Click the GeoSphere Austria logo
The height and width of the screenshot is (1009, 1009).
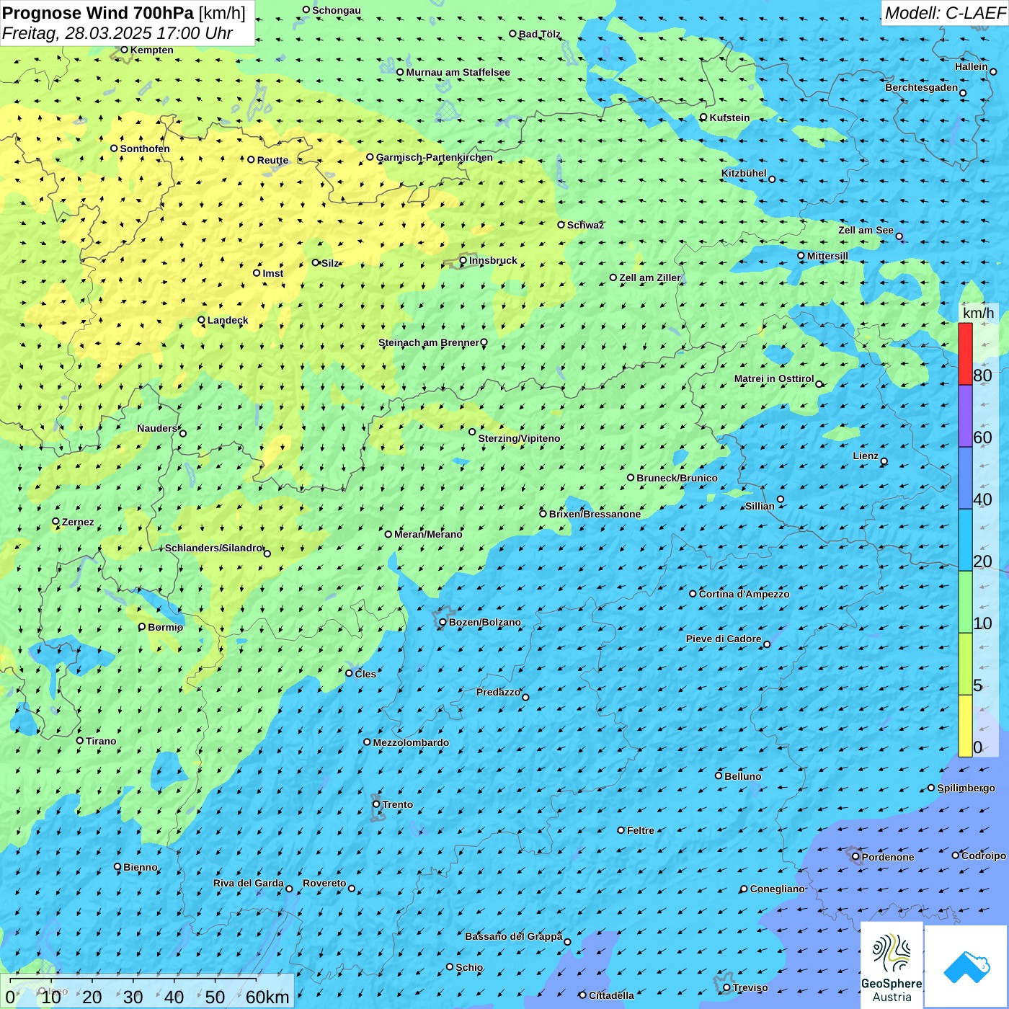[x=892, y=964]
